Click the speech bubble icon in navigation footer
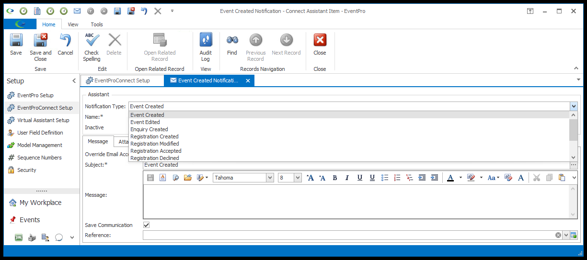587x260 pixels. point(59,237)
